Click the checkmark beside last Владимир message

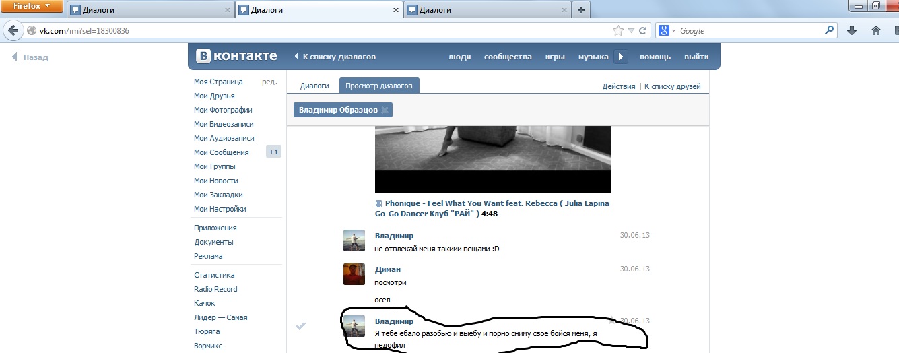(x=301, y=326)
